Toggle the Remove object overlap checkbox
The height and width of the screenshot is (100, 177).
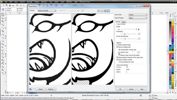click(117, 60)
